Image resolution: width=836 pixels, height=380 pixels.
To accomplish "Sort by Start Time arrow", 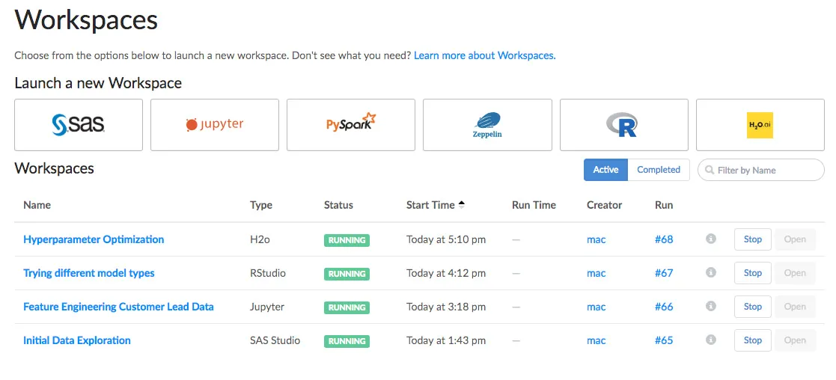I will [x=462, y=204].
